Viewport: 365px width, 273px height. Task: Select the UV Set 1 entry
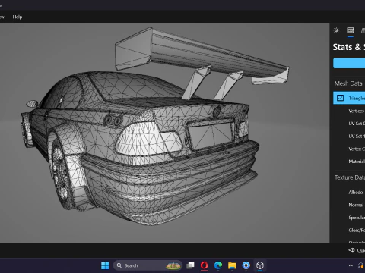coord(357,136)
